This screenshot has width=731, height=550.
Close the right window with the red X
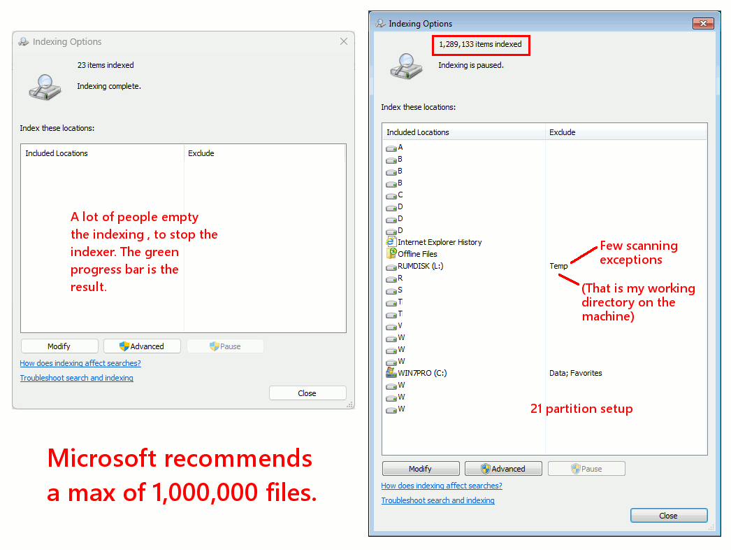[703, 23]
